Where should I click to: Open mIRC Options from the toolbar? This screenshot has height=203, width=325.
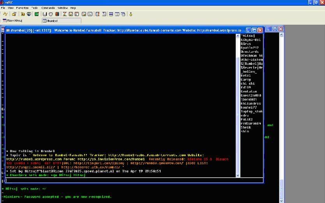[x=14, y=14]
